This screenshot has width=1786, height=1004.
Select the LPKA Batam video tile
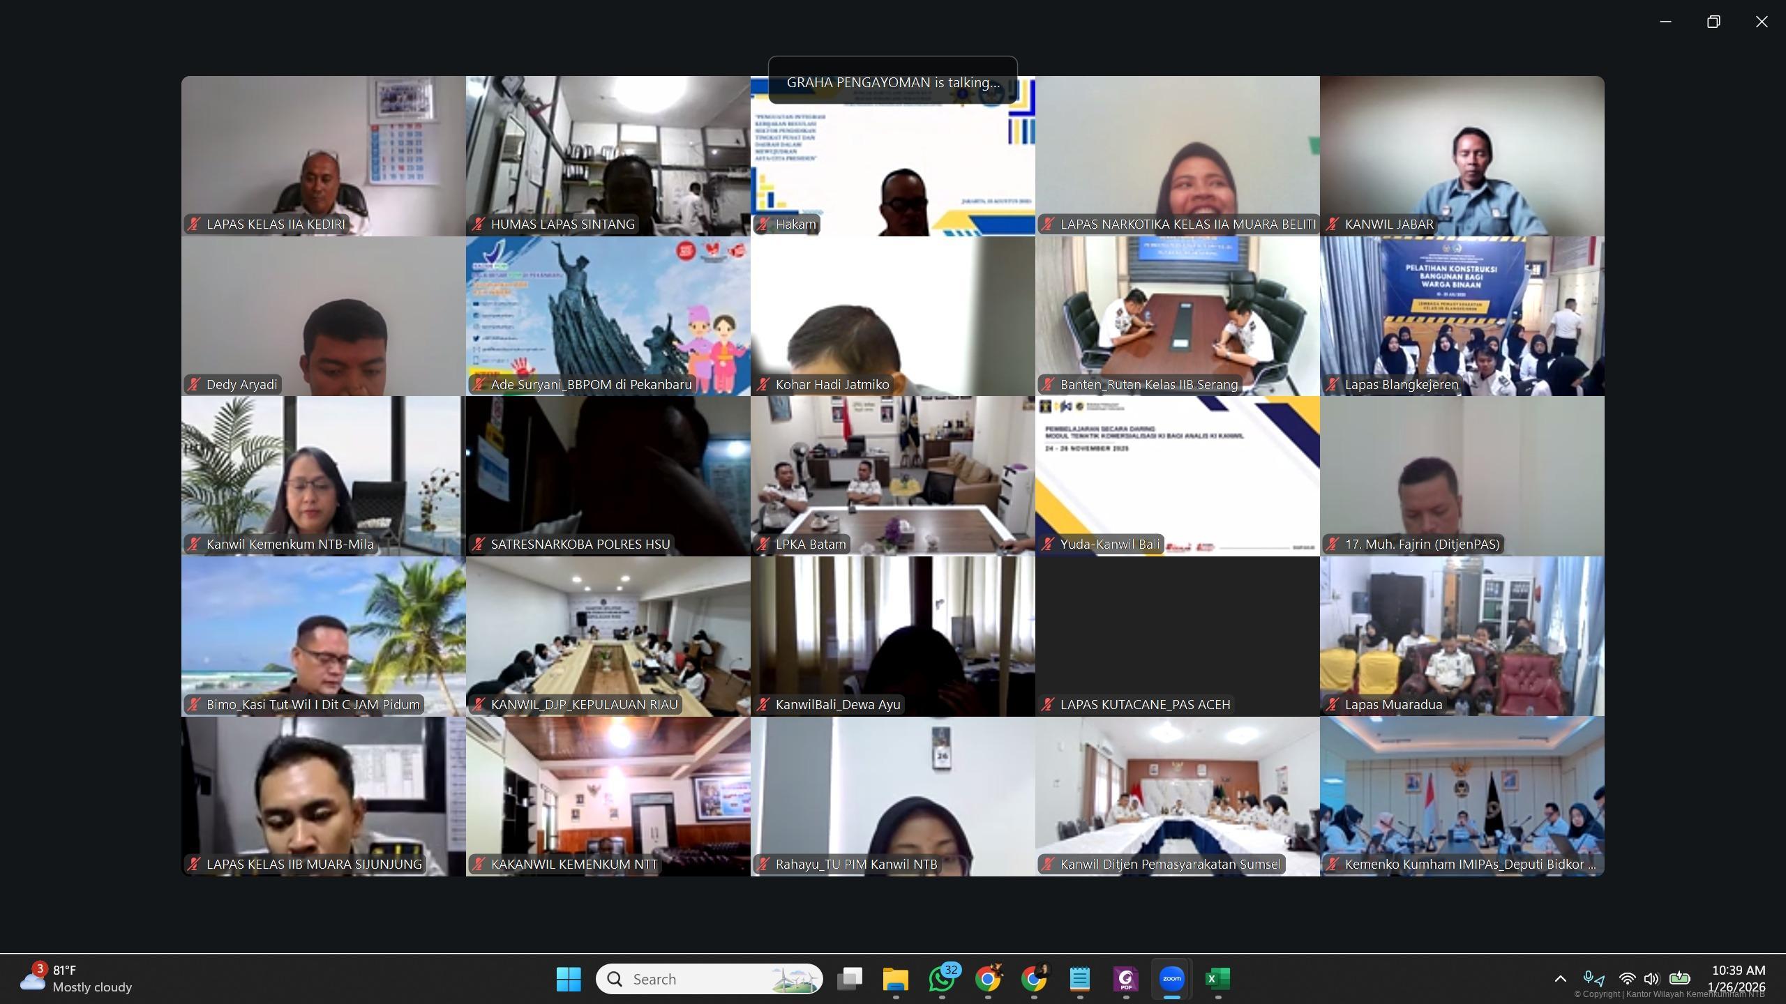click(892, 476)
